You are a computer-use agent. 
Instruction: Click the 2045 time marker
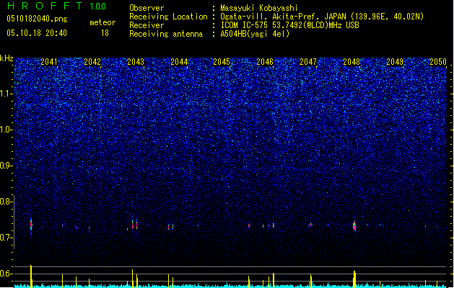[x=222, y=62]
